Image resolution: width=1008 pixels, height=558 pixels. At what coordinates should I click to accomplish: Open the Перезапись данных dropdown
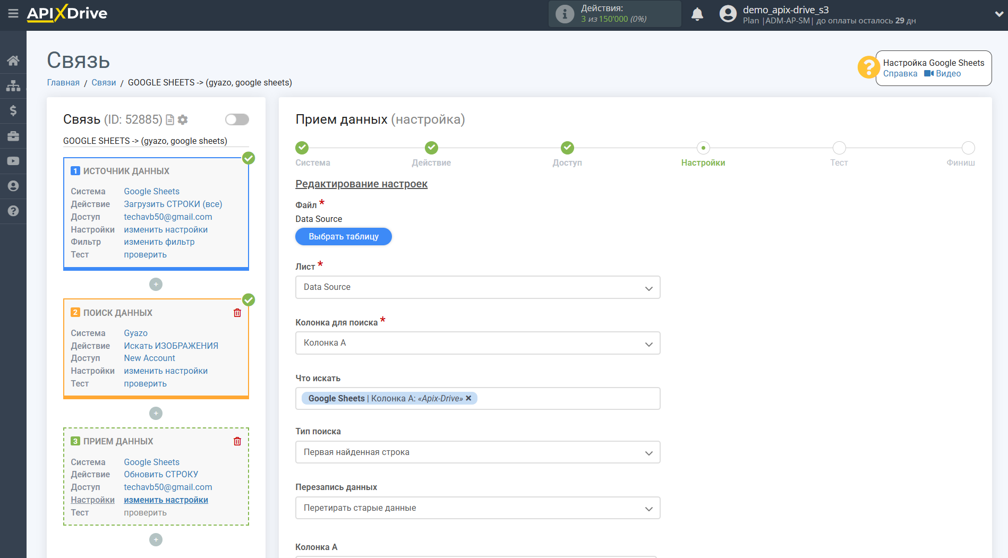point(477,508)
